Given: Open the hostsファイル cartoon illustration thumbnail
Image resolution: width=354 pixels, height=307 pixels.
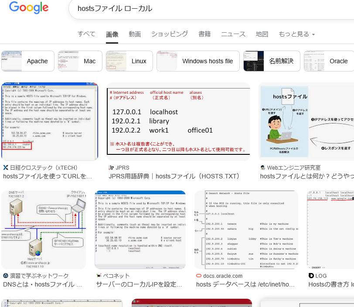Looking at the screenshot, I should [306, 122].
